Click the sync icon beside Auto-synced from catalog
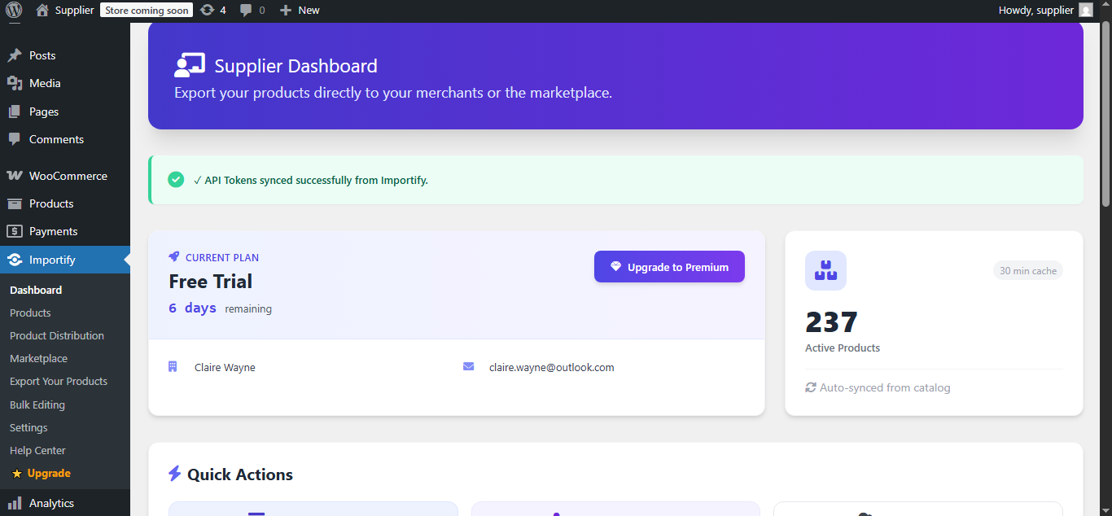This screenshot has width=1112, height=516. (x=811, y=387)
